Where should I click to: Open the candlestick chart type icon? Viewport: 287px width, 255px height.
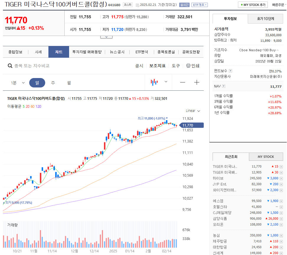tap(154, 82)
